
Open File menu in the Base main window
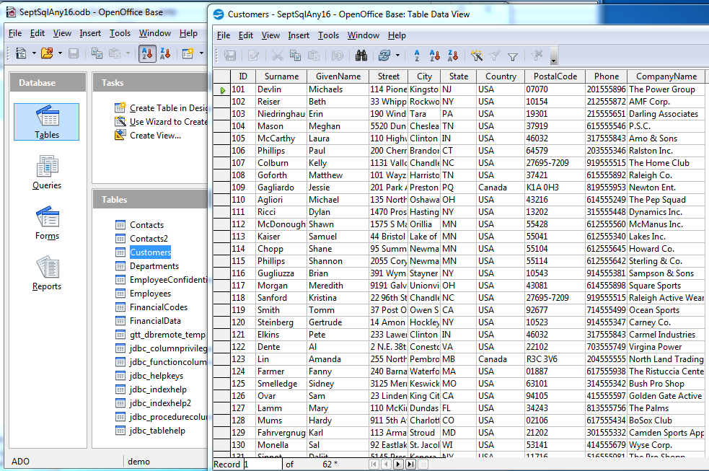[15, 33]
